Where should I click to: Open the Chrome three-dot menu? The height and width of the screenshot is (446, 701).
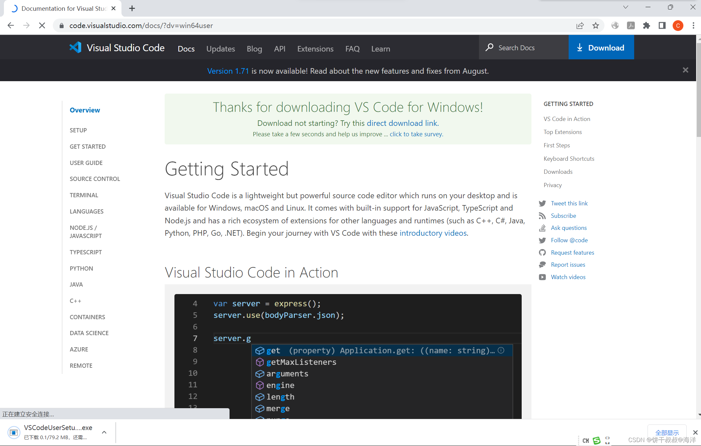(x=694, y=25)
